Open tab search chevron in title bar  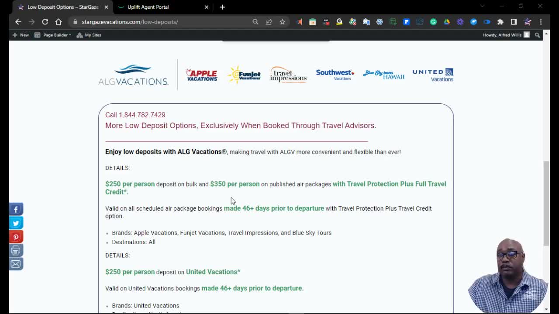482,6
